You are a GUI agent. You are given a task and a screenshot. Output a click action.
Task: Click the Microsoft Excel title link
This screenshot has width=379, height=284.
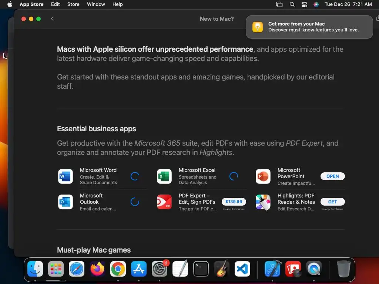click(197, 170)
